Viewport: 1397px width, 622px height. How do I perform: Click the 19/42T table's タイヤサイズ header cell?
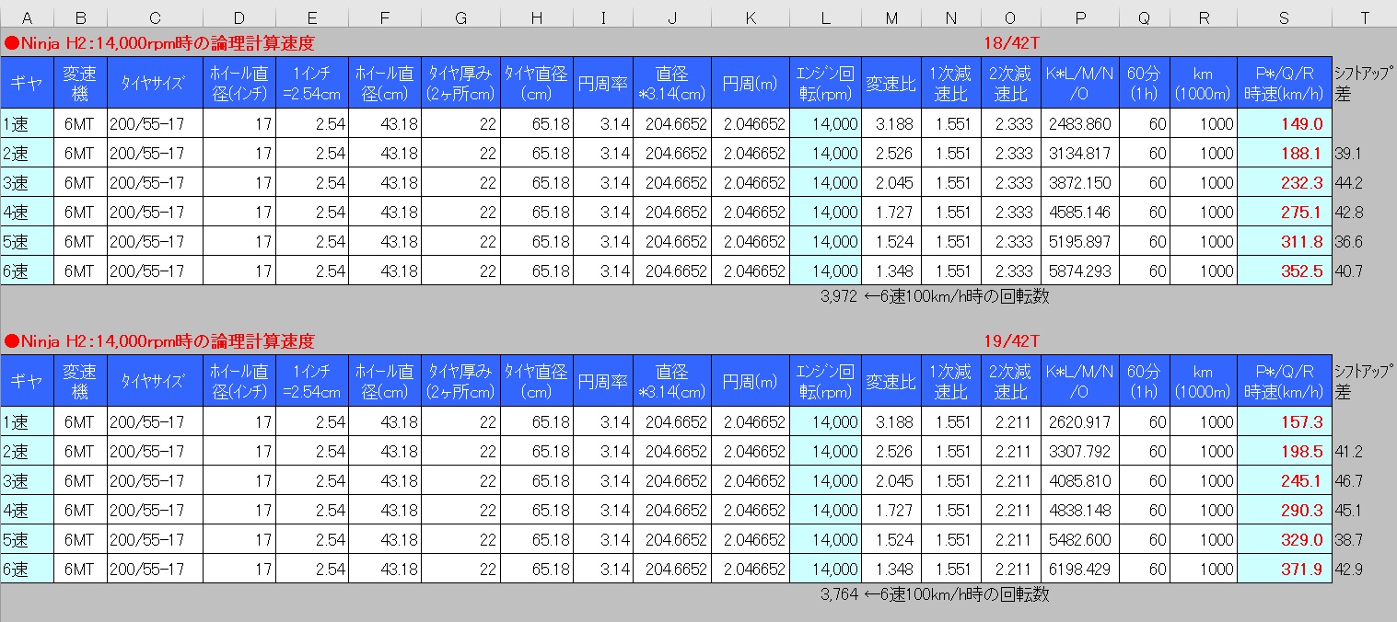click(x=155, y=381)
